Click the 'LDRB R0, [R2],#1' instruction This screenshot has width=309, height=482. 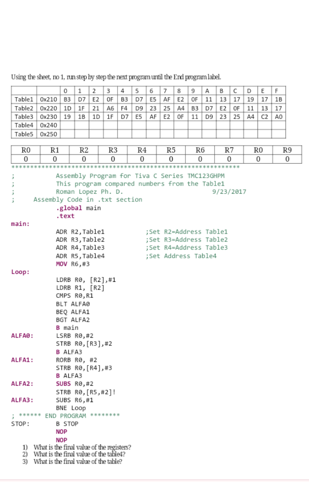click(x=86, y=280)
